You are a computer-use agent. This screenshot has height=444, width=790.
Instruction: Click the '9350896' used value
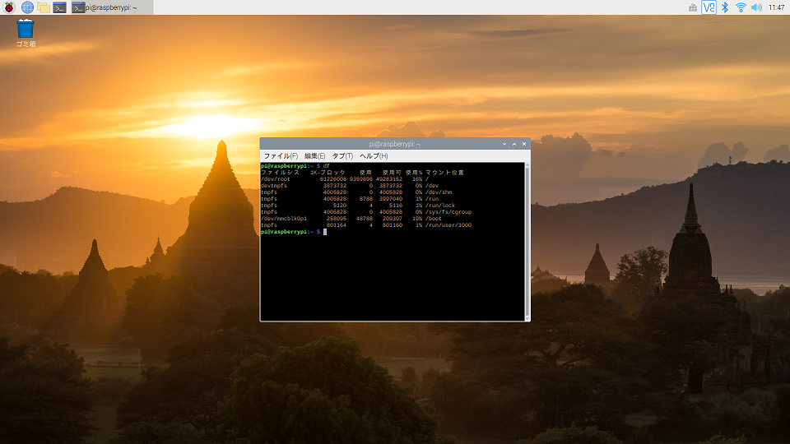pos(360,178)
